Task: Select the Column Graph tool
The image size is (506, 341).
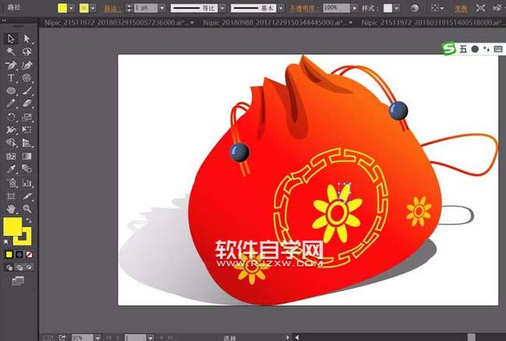Action: [x=26, y=183]
